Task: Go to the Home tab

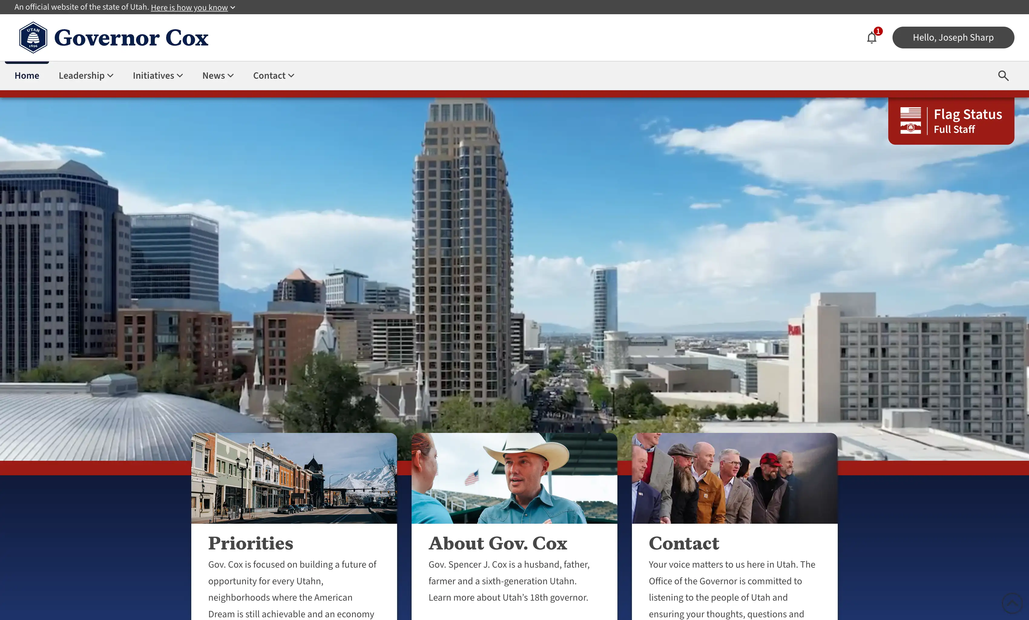Action: [x=27, y=76]
